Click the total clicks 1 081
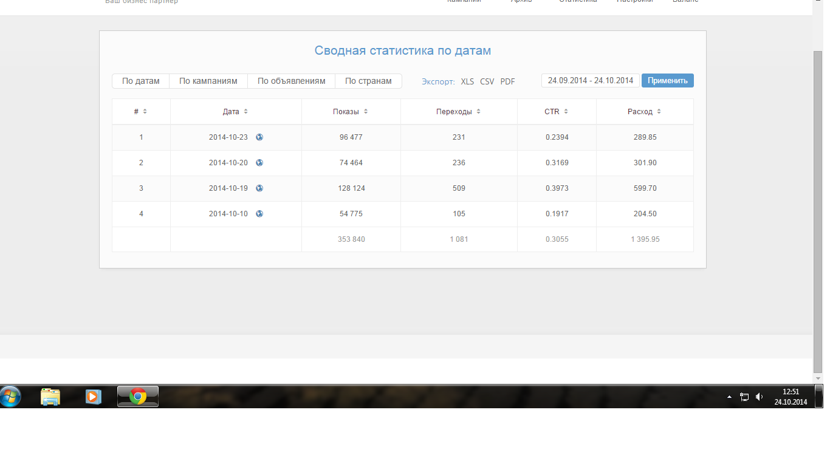 459,239
